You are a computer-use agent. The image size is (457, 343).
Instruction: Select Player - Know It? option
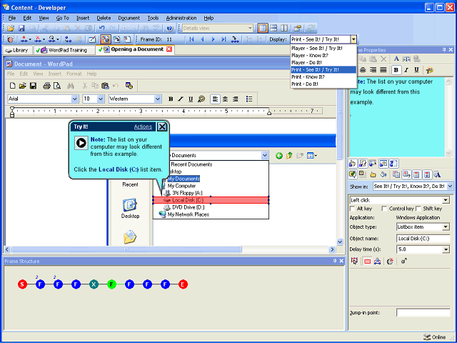coord(323,56)
